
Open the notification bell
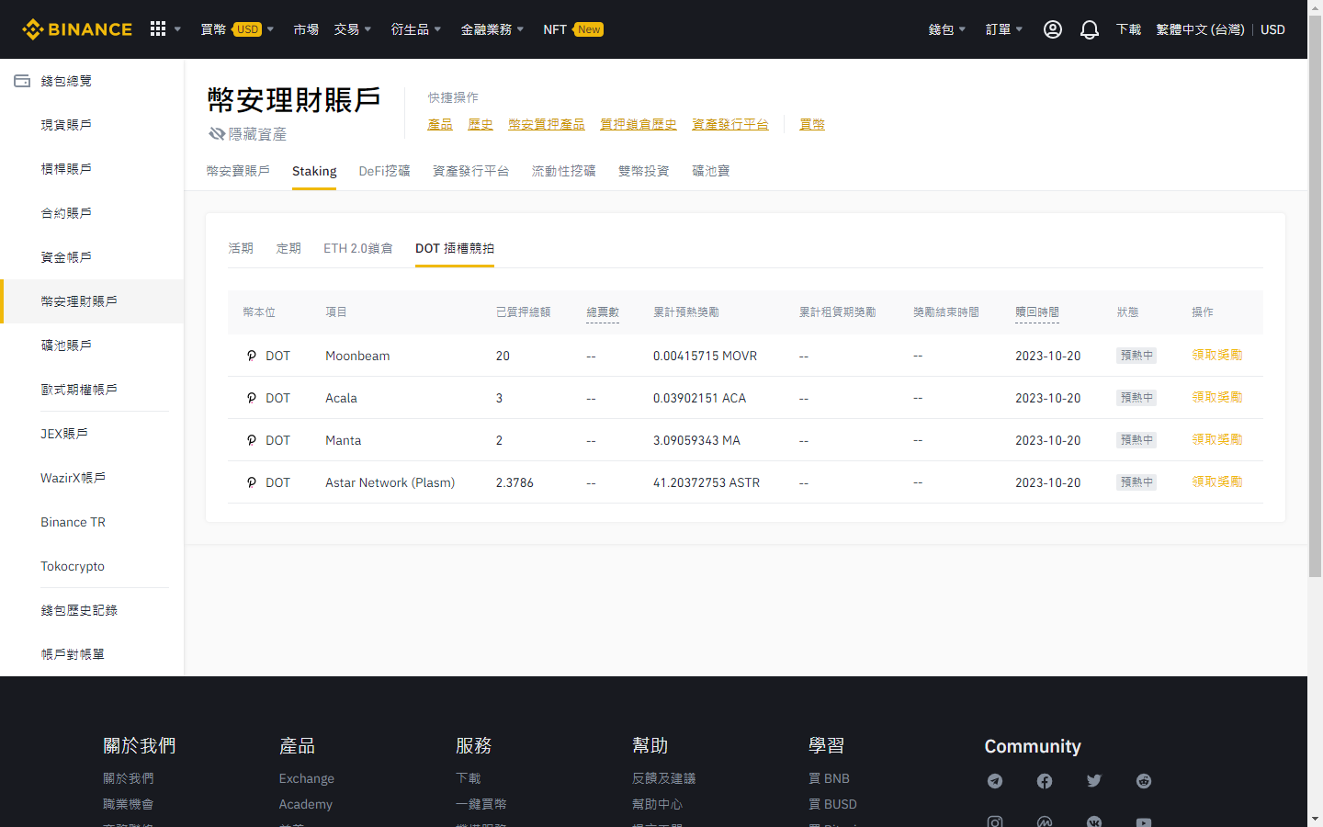coord(1090,29)
